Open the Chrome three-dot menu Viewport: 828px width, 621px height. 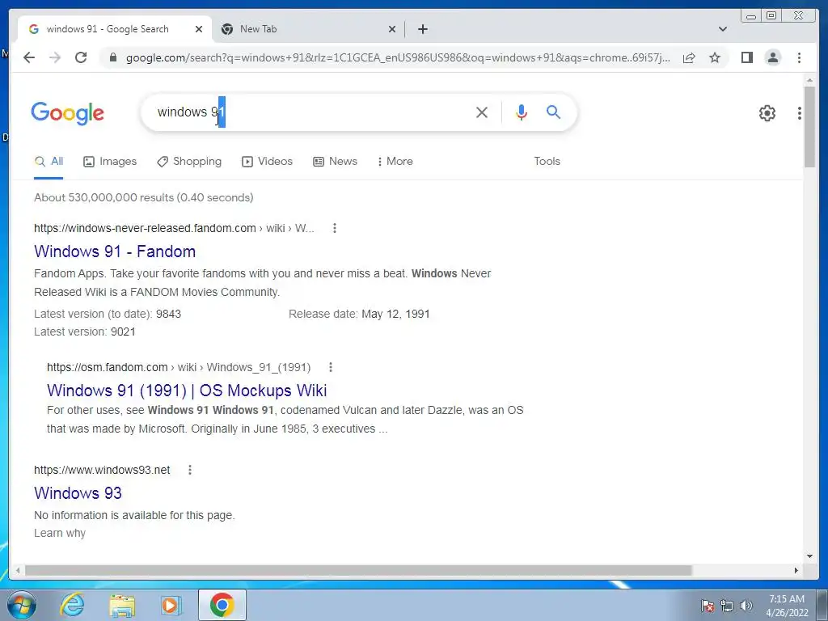click(799, 57)
